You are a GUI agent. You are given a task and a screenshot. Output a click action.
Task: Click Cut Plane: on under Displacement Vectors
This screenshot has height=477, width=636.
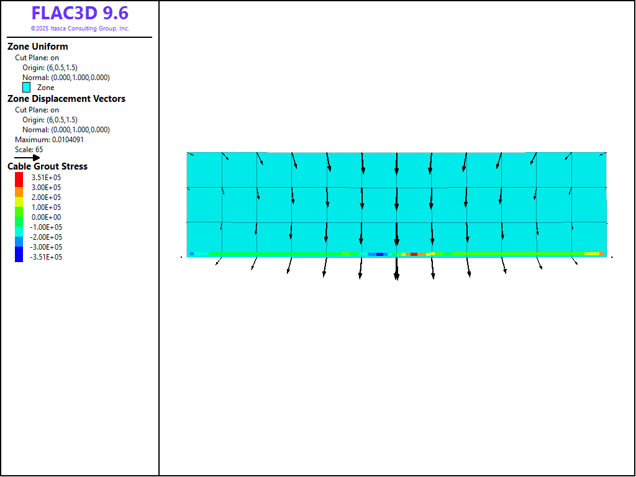tap(37, 110)
